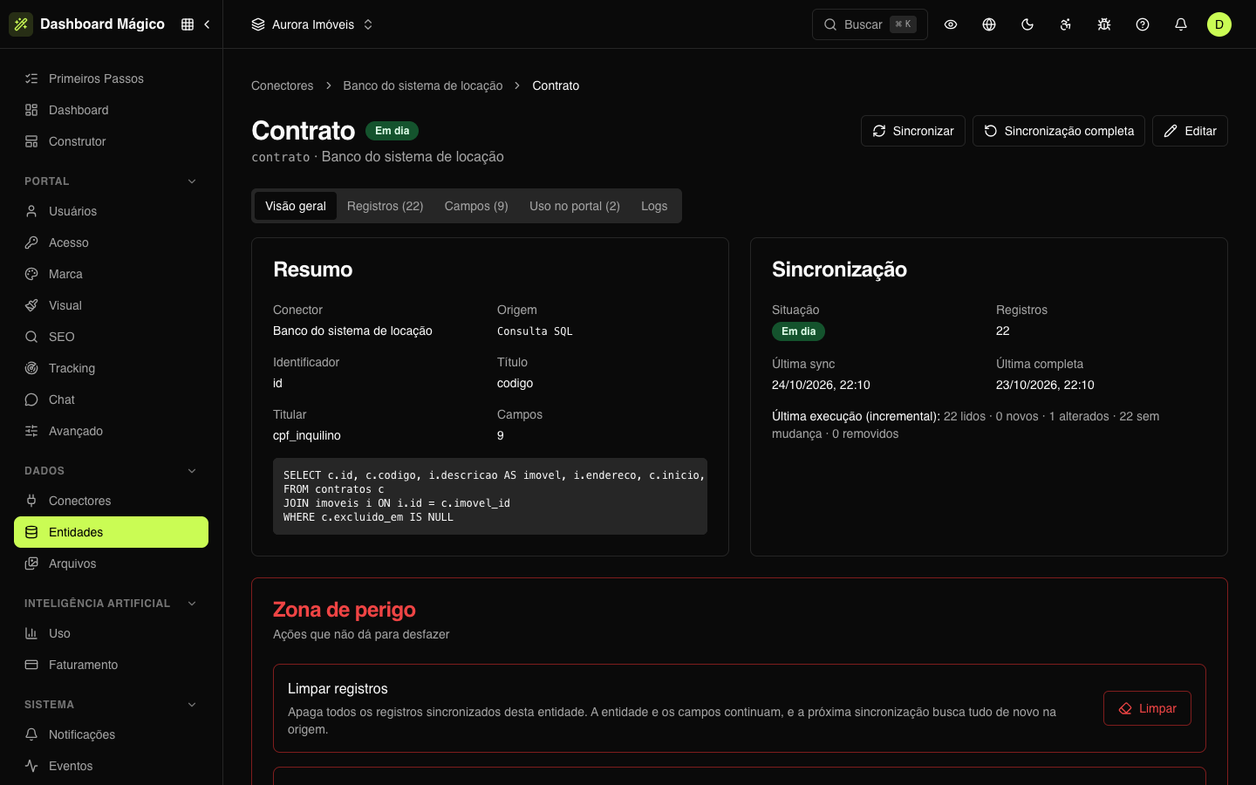This screenshot has height=785, width=1256.
Task: Open help via question mark icon
Action: 1143,24
